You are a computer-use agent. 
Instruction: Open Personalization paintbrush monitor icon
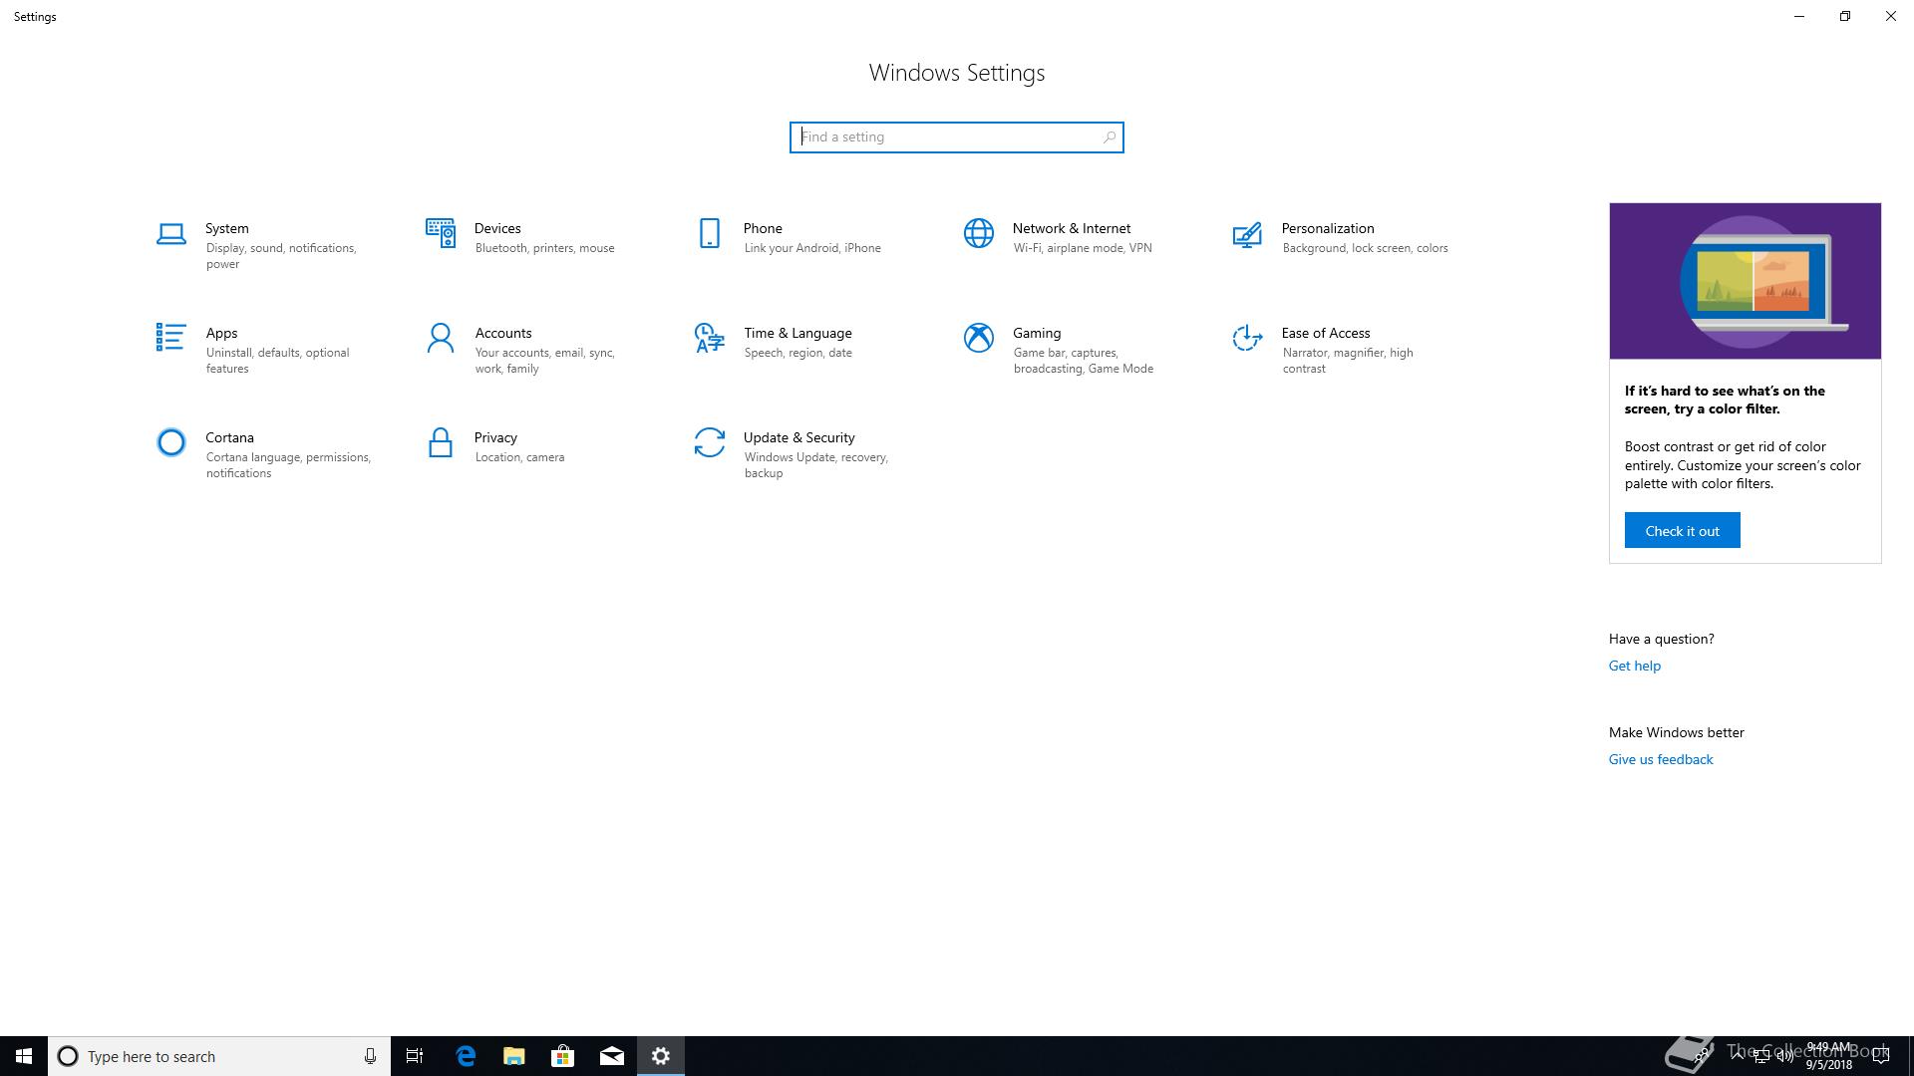(x=1247, y=235)
